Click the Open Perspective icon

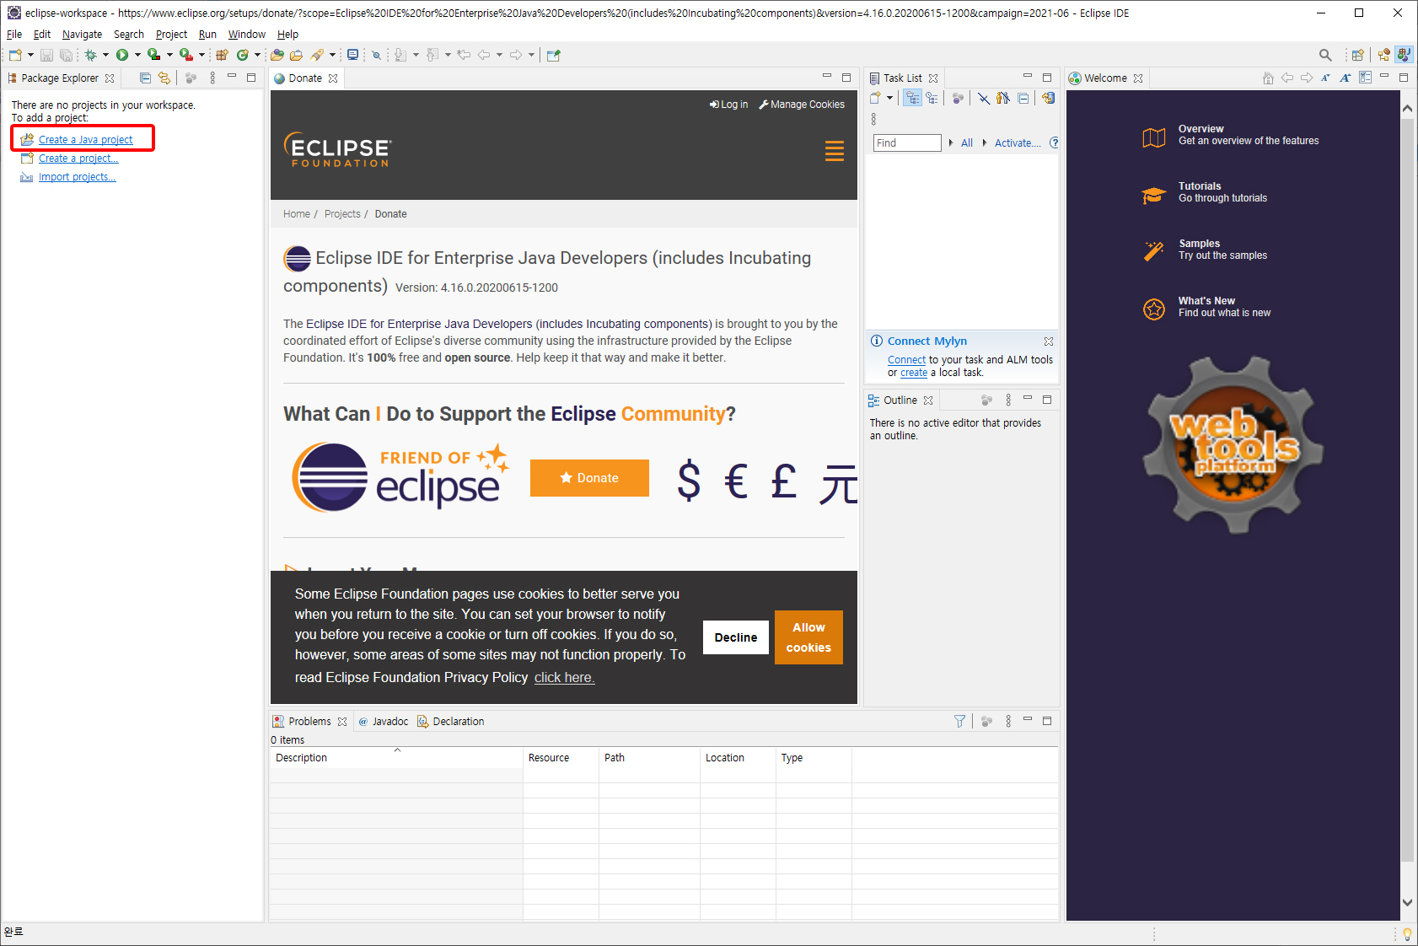(1357, 55)
